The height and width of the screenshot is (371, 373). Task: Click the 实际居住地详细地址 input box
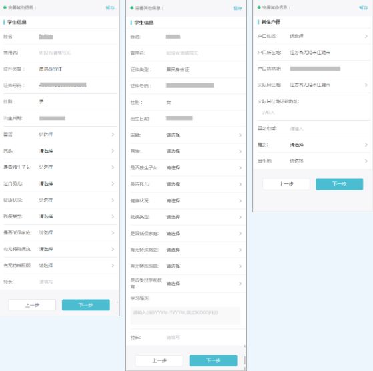(312, 113)
